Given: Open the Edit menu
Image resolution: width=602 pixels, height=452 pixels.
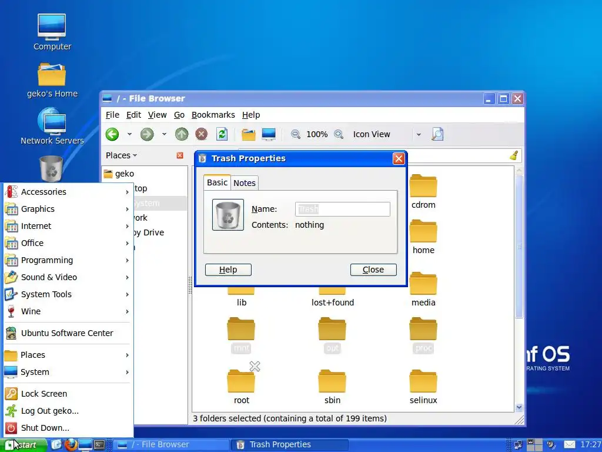Looking at the screenshot, I should tap(133, 115).
